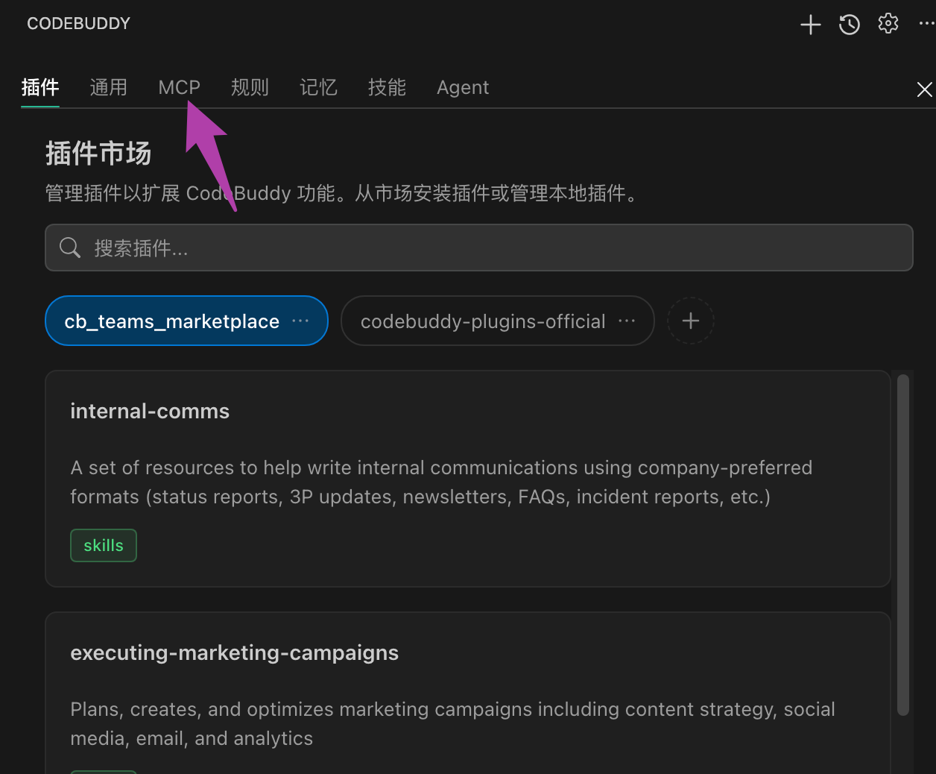
Task: Switch to the 插件 tab
Action: click(x=40, y=88)
